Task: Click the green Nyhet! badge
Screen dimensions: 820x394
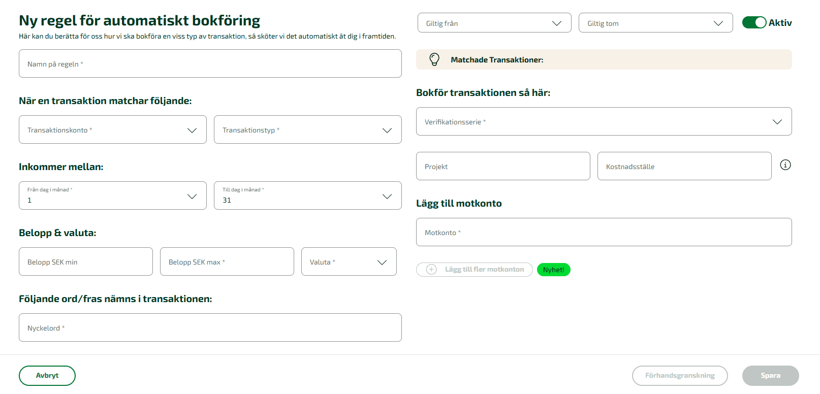Action: 553,270
